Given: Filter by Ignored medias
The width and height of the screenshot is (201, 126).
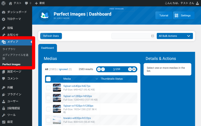Looking at the screenshot, I should pyautogui.click(x=63, y=69).
